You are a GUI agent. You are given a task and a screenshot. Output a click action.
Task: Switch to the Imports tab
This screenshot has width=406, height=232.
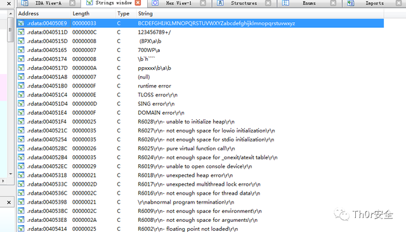[x=374, y=3]
